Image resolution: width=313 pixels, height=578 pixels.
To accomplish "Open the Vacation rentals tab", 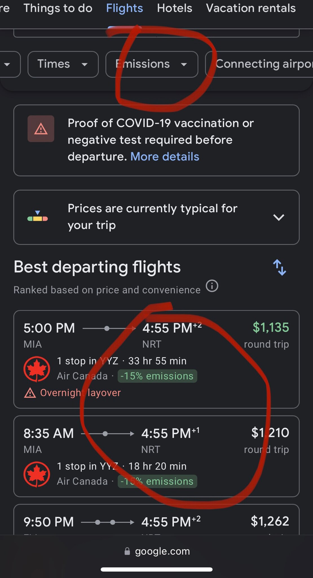I will [x=251, y=8].
